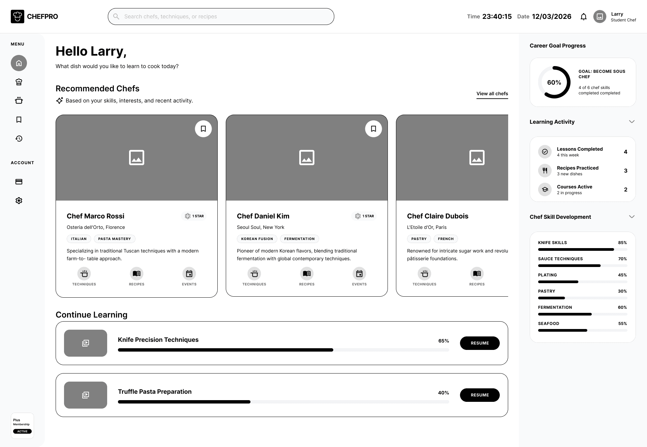Image resolution: width=647 pixels, height=447 pixels.
Task: Open Chef Marco Rossi's Techniques icon
Action: 84,274
